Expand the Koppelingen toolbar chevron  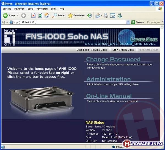162,21
